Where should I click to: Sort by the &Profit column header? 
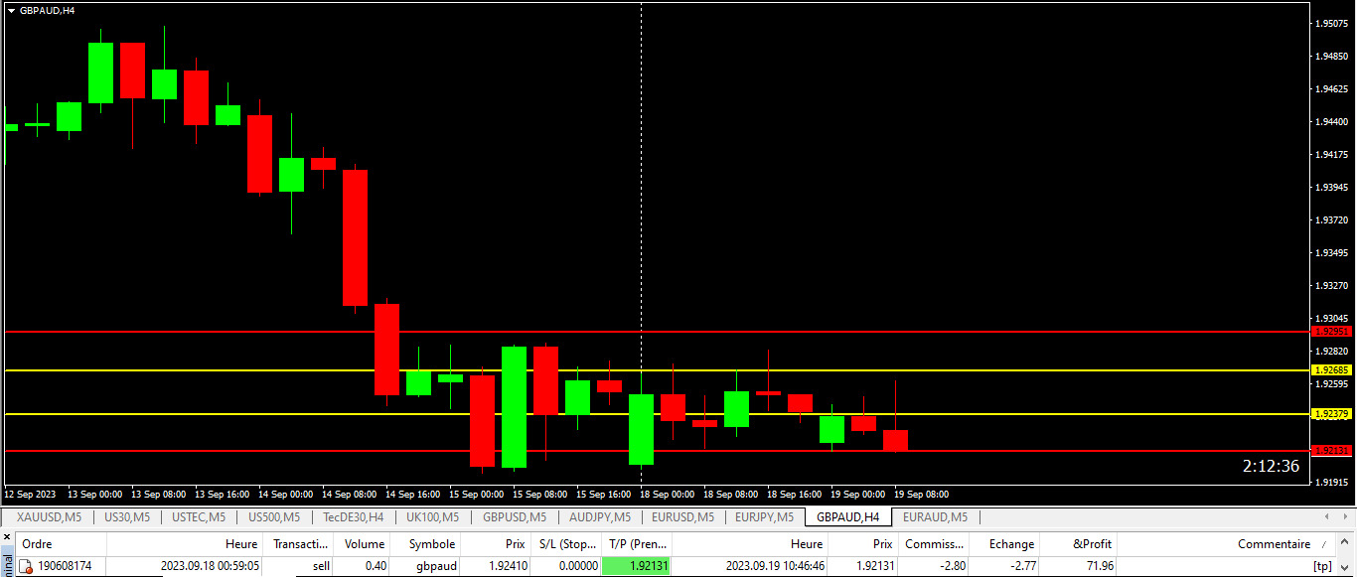1080,543
